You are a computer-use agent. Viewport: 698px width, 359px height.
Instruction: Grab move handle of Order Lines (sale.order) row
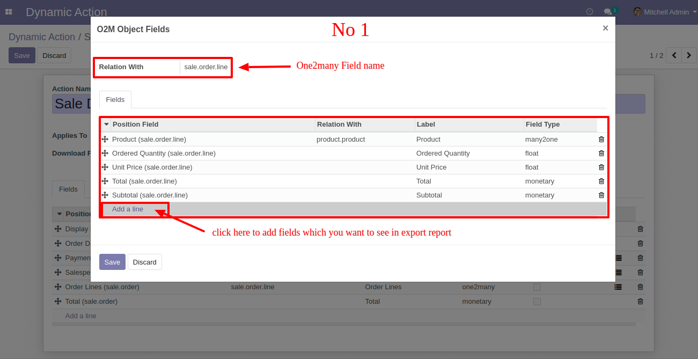pos(58,287)
